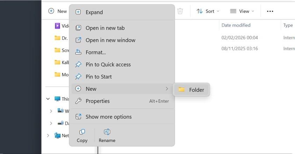Open the Sort dropdown

click(208, 11)
